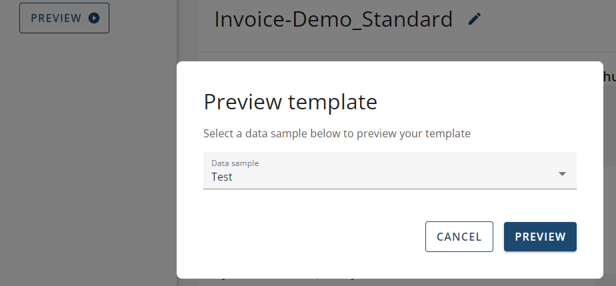
Task: Click the underline of the Data sample field
Action: coord(389,188)
